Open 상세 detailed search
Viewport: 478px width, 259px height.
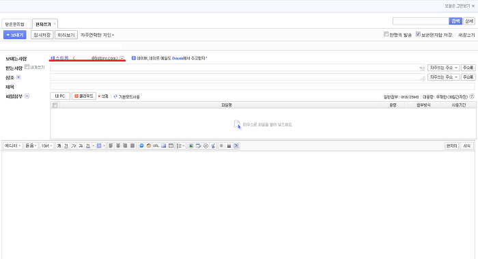[469, 21]
